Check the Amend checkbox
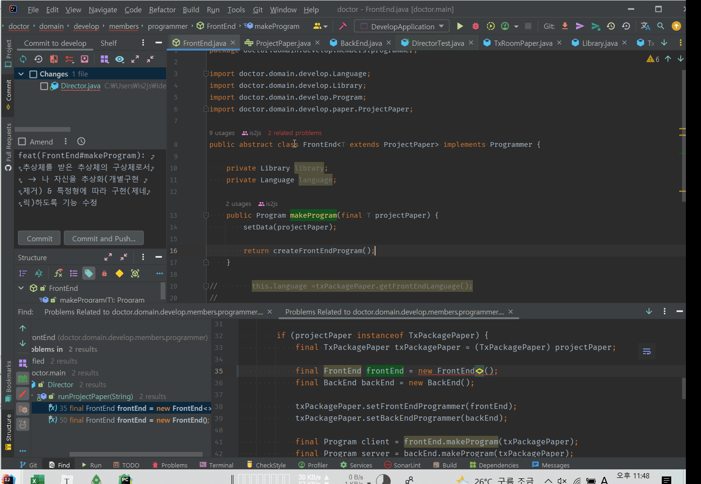 [22, 142]
